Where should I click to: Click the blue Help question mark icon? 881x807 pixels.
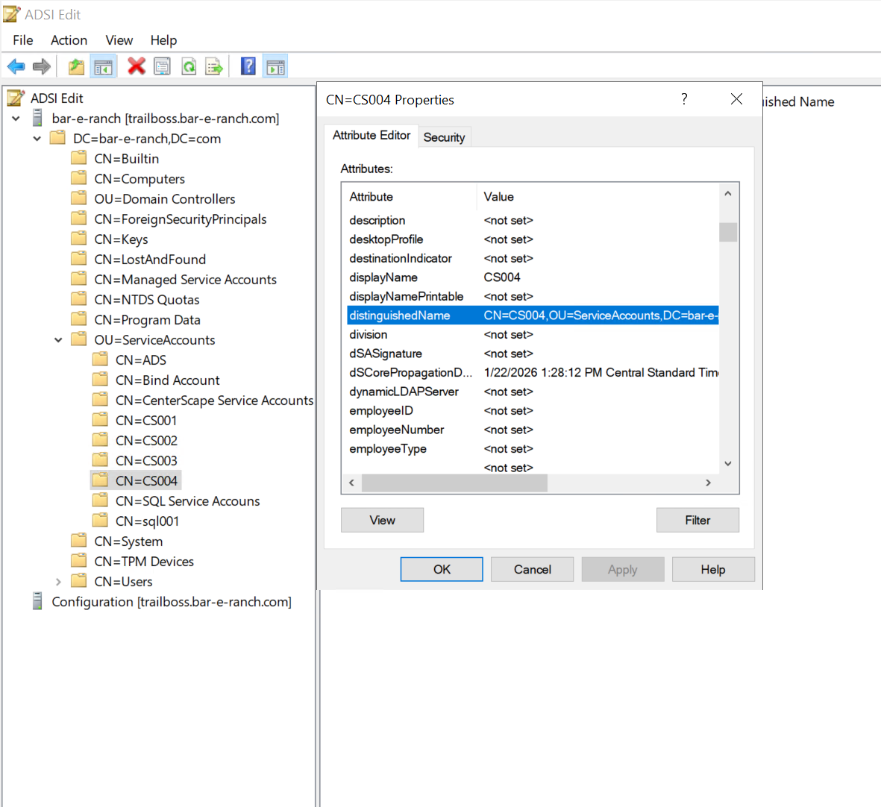(x=248, y=66)
